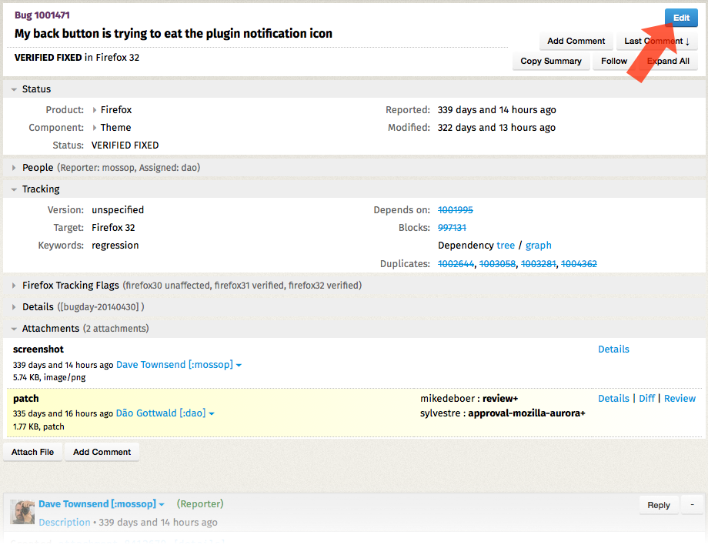Open Dave Townsend [:mossop] comment author link
This screenshot has height=545, width=708.
click(97, 504)
